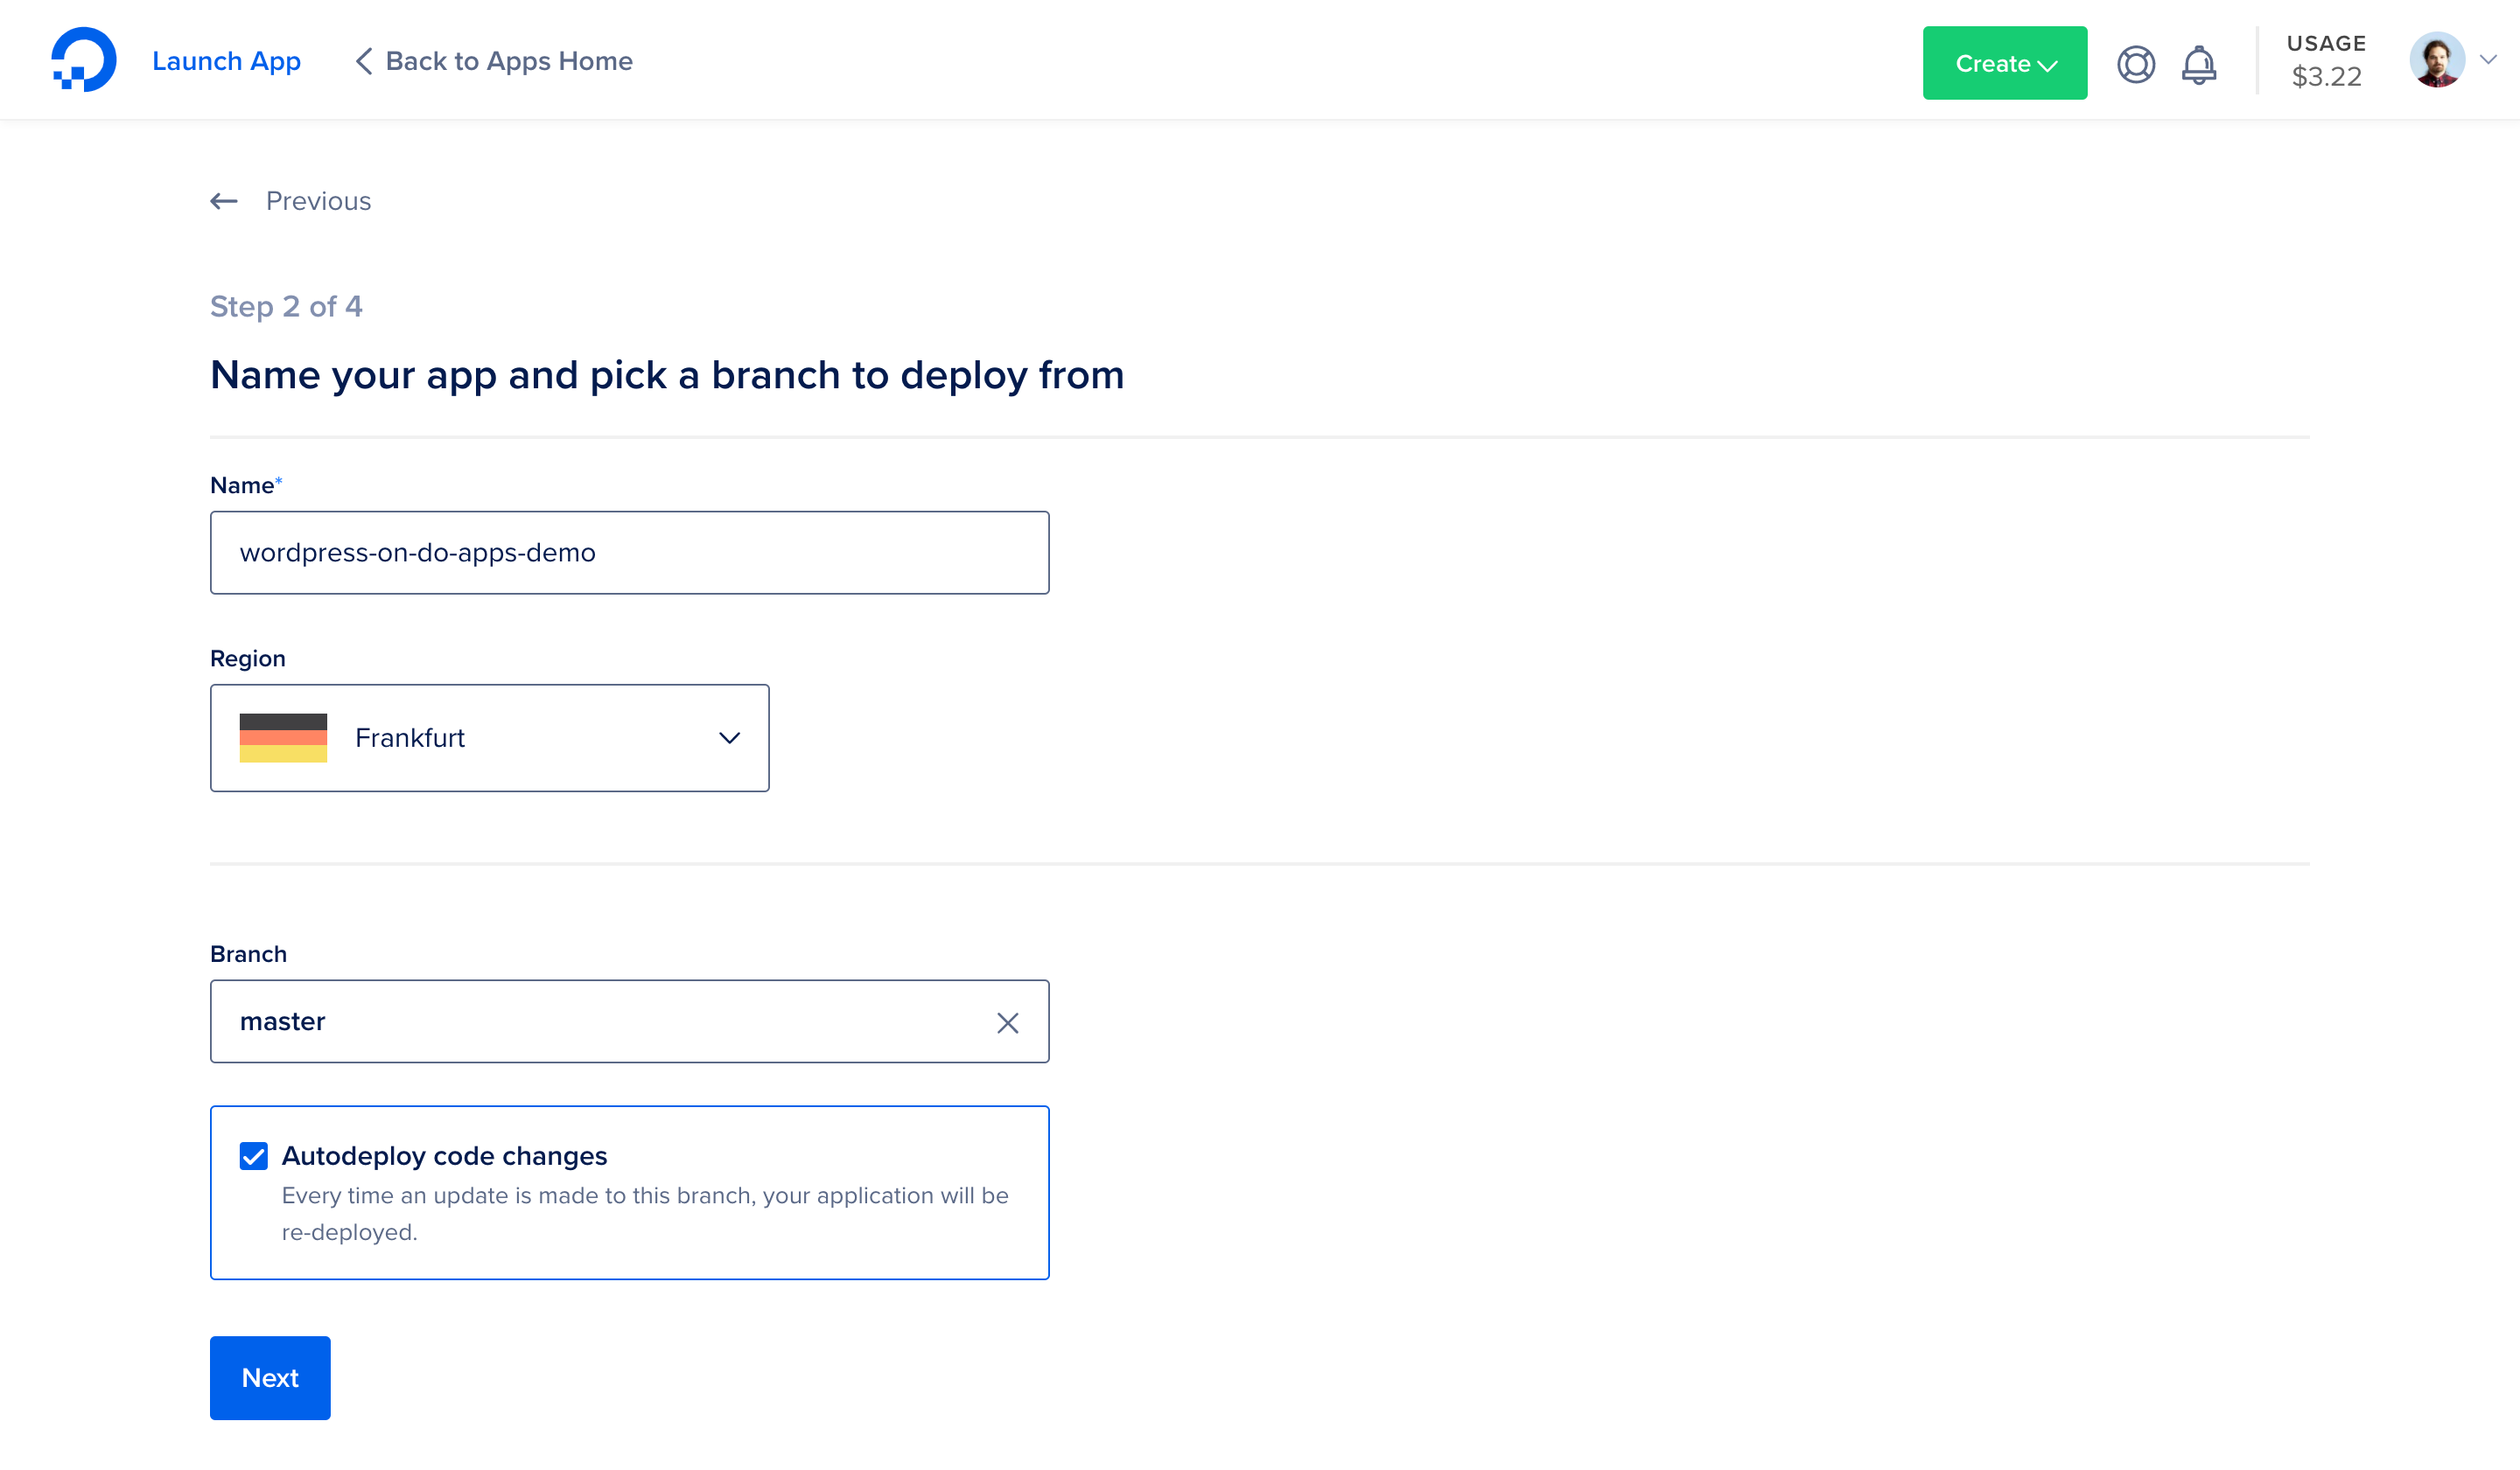Click the DigitalOcean logo icon
Image resolution: width=2520 pixels, height=1470 pixels.
(x=84, y=60)
